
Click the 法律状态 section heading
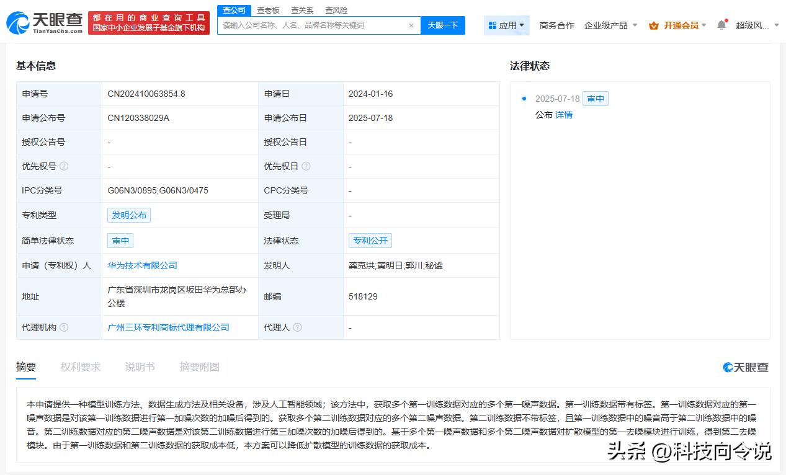click(530, 66)
